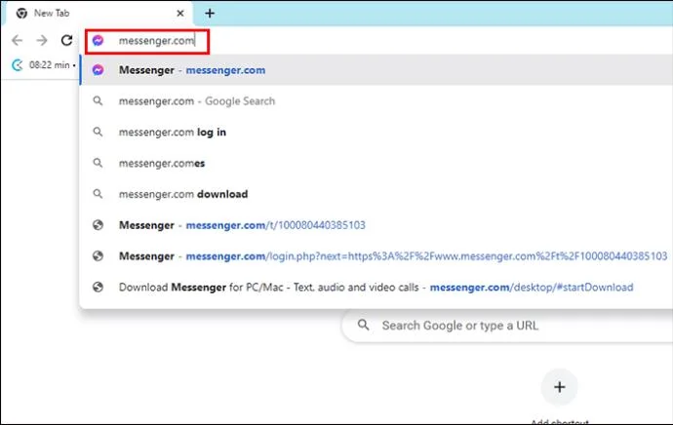
Task: Click the Add shortcut plus button
Action: (559, 387)
